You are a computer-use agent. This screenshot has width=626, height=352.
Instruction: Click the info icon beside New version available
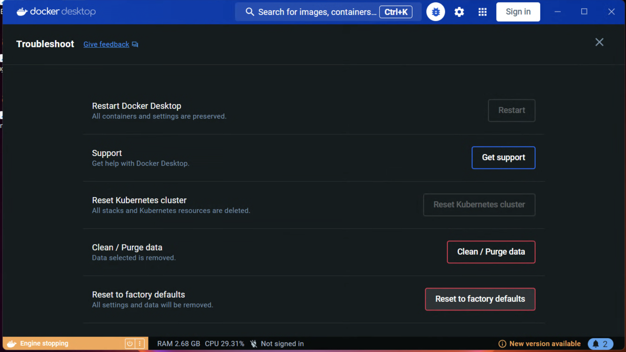[x=502, y=344]
